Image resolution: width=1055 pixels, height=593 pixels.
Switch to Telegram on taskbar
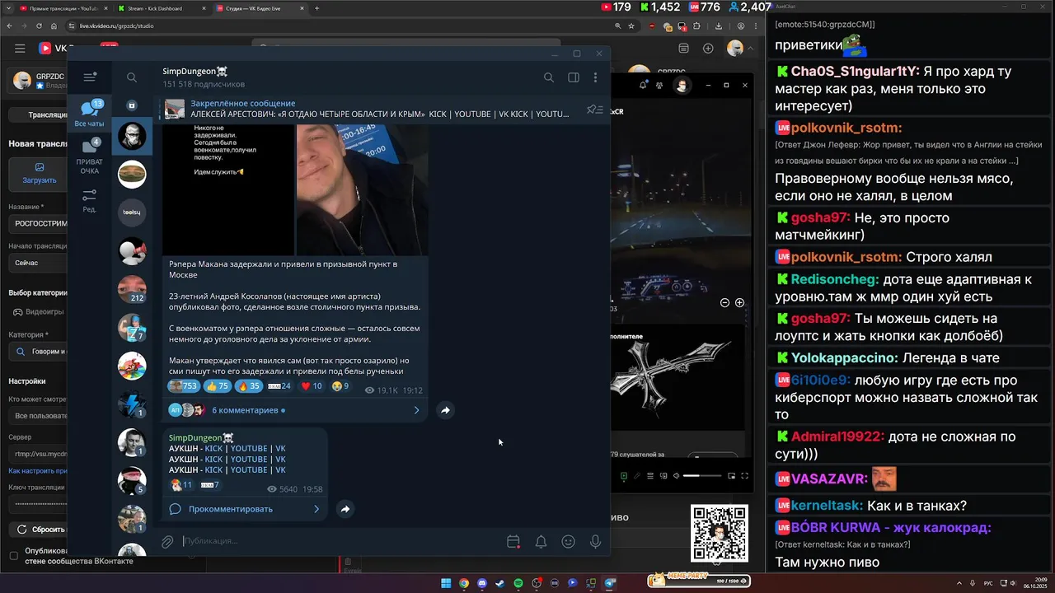click(x=610, y=583)
